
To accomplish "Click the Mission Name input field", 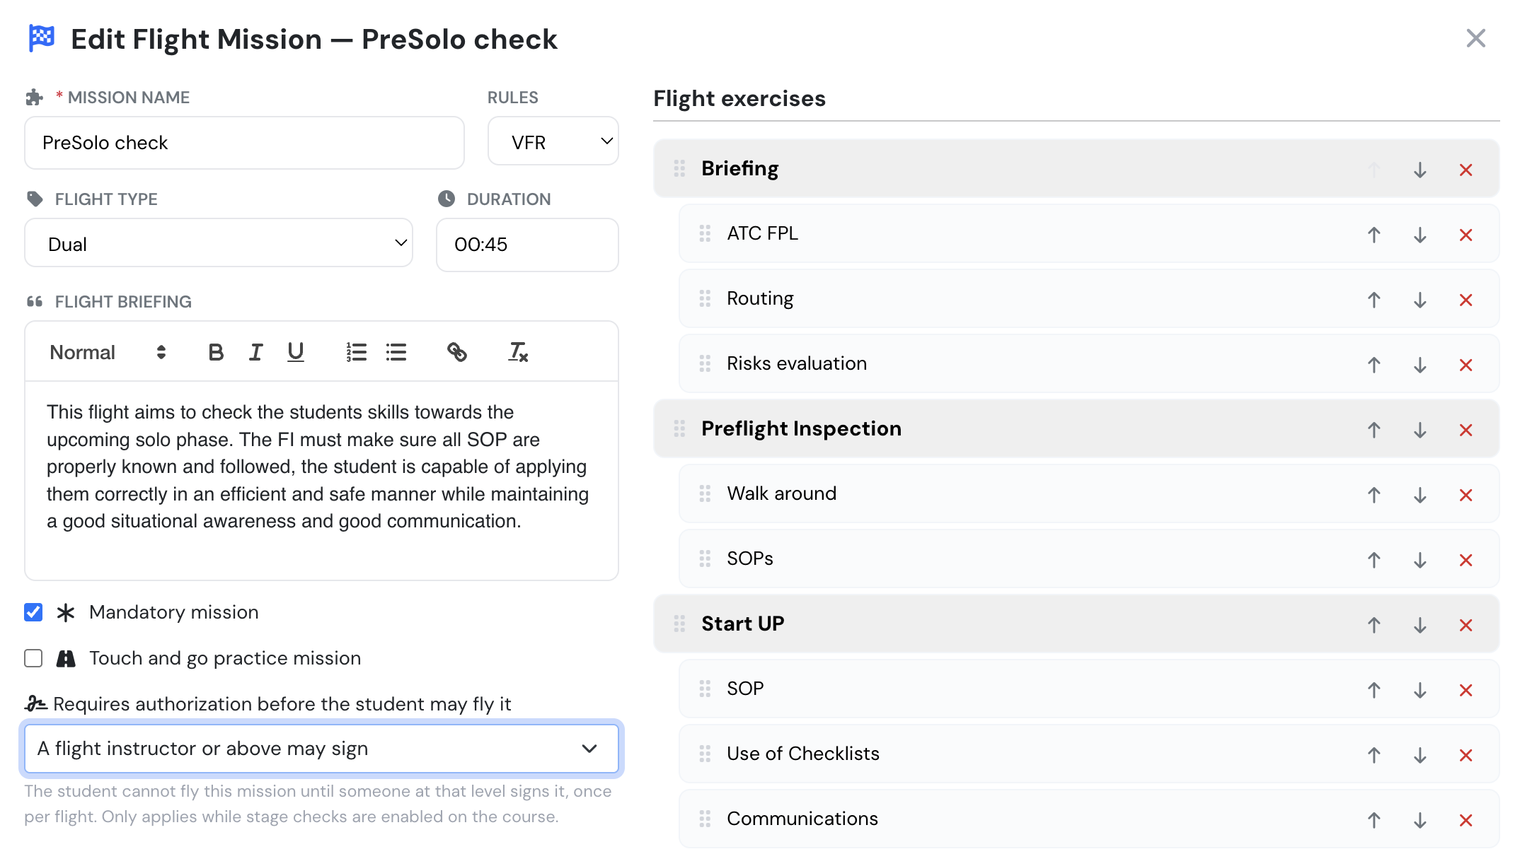I will point(244,143).
